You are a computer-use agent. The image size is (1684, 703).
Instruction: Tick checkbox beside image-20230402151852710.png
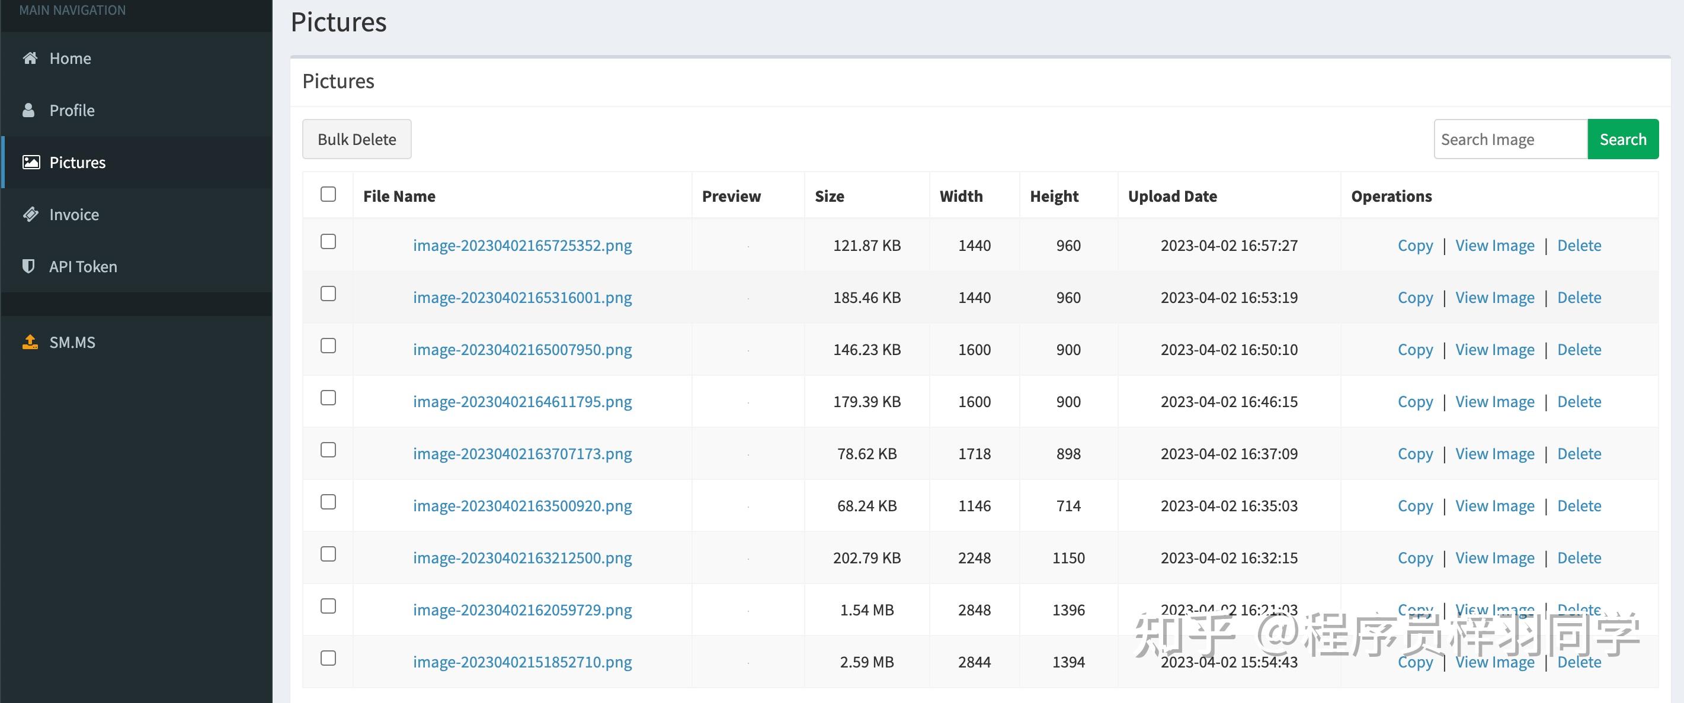[328, 659]
